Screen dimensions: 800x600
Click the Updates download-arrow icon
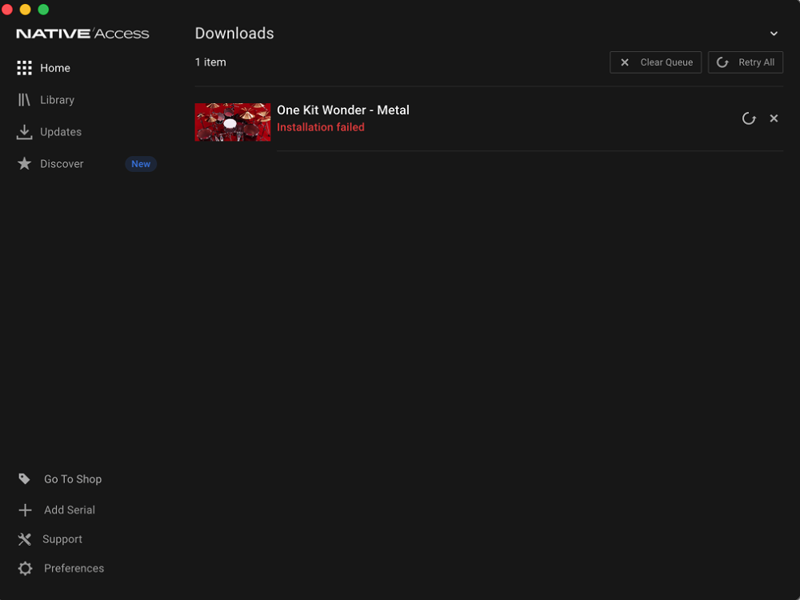(24, 132)
